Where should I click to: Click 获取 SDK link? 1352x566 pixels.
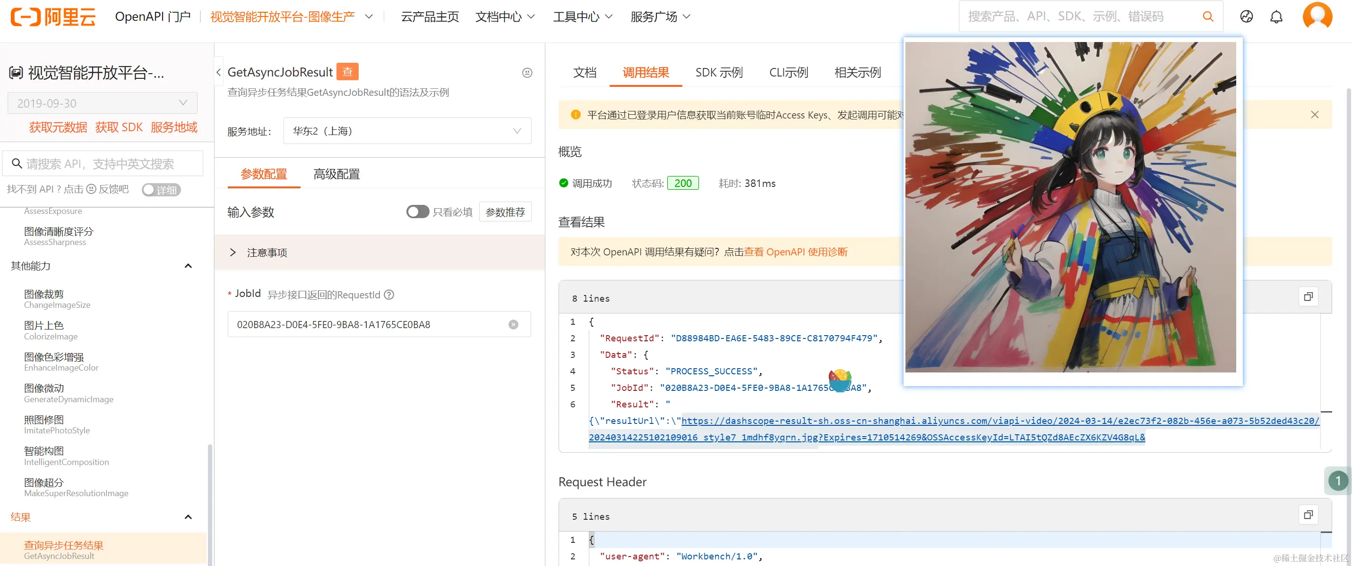119,127
